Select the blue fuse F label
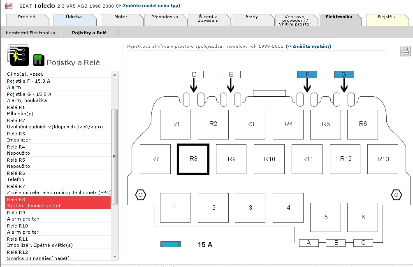 tap(307, 74)
